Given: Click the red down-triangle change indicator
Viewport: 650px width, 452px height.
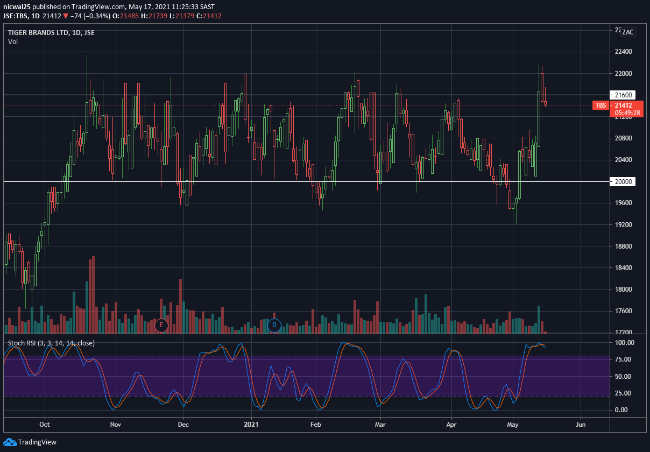Looking at the screenshot, I should tap(66, 16).
